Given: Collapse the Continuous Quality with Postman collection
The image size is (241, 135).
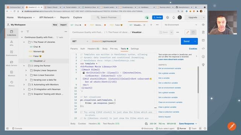Looking at the screenshot, I should pyautogui.click(x=22, y=37).
